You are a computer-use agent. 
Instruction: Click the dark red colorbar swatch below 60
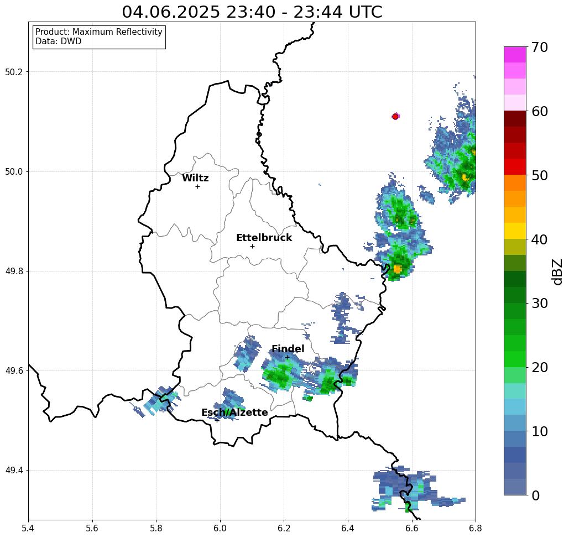(x=515, y=119)
